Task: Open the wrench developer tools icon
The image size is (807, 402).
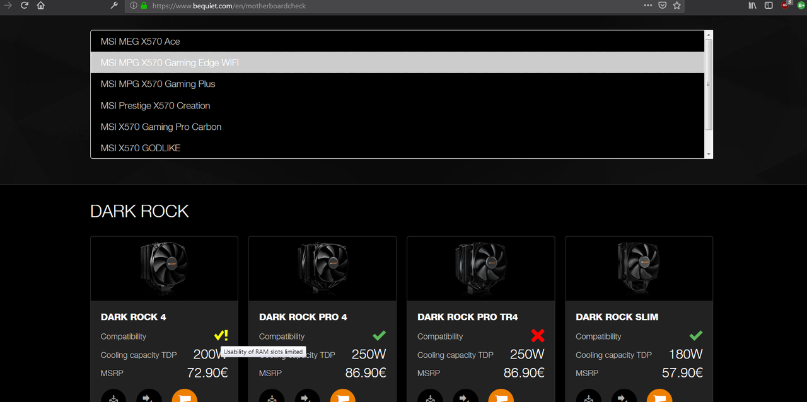Action: pos(114,5)
